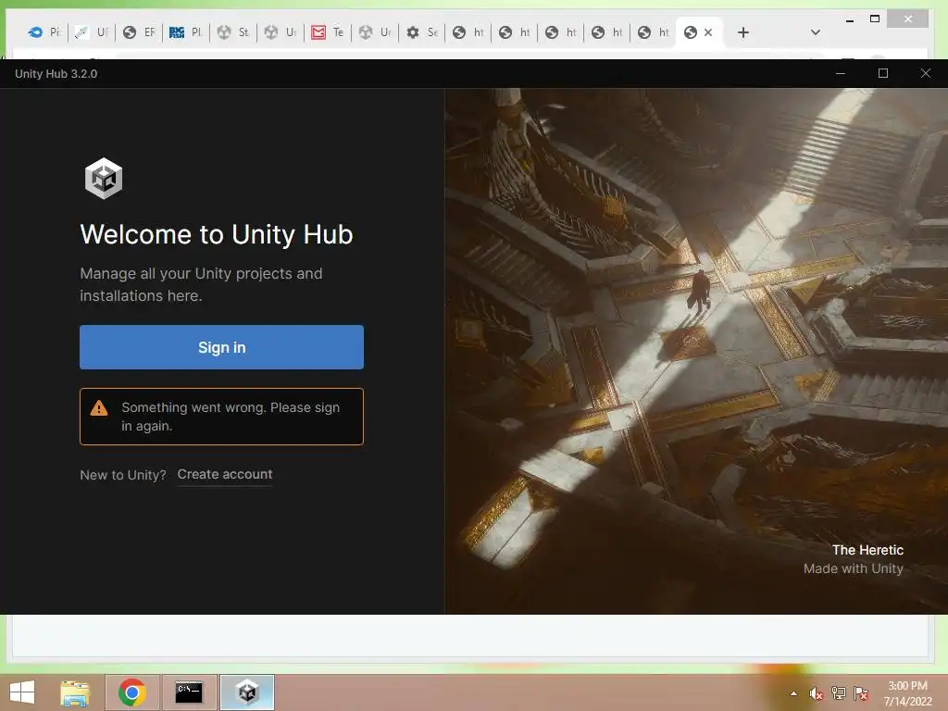Open Chrome tab search dropdown chevron
This screenshot has width=948, height=711.
[x=815, y=32]
